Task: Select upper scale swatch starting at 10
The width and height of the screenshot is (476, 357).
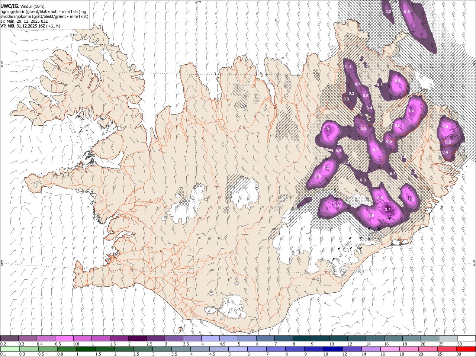Action: pos(338,339)
